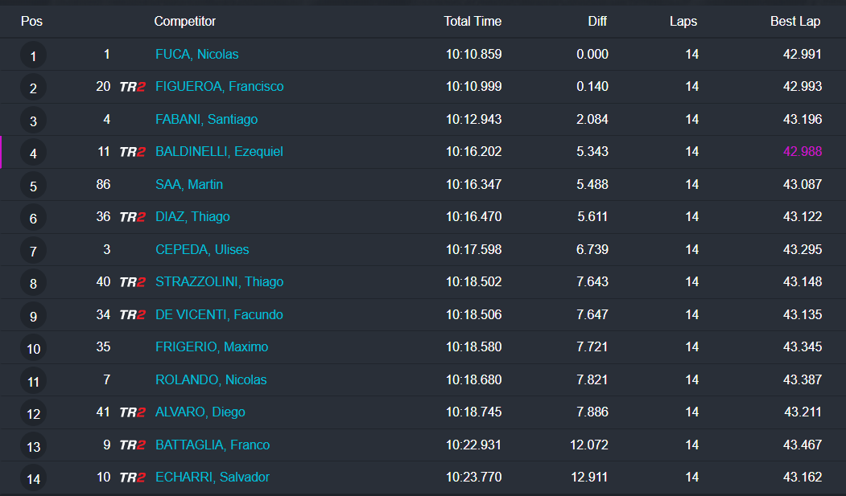Screen dimensions: 846x496
Task: Click the TR2 badge next to BALDINELLI, Ezequiel
Action: 132,152
